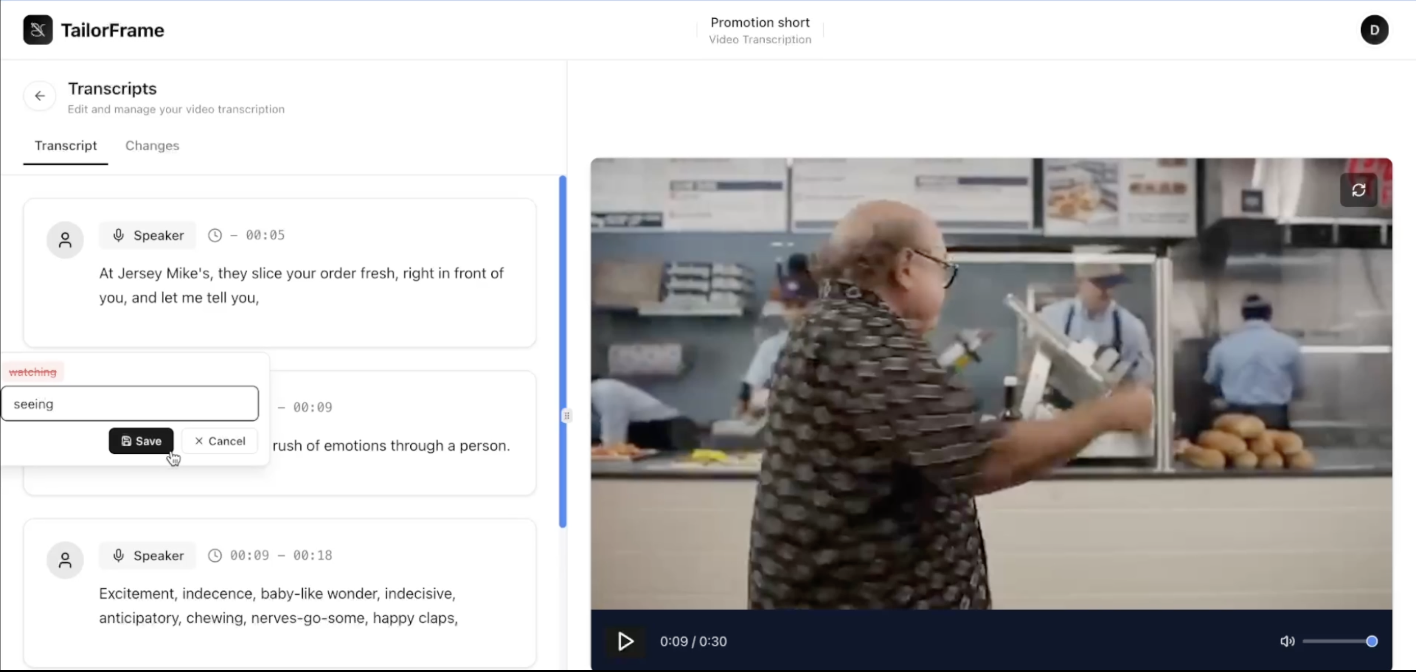1416x672 pixels.
Task: Go back using the arrow button
Action: (40, 96)
